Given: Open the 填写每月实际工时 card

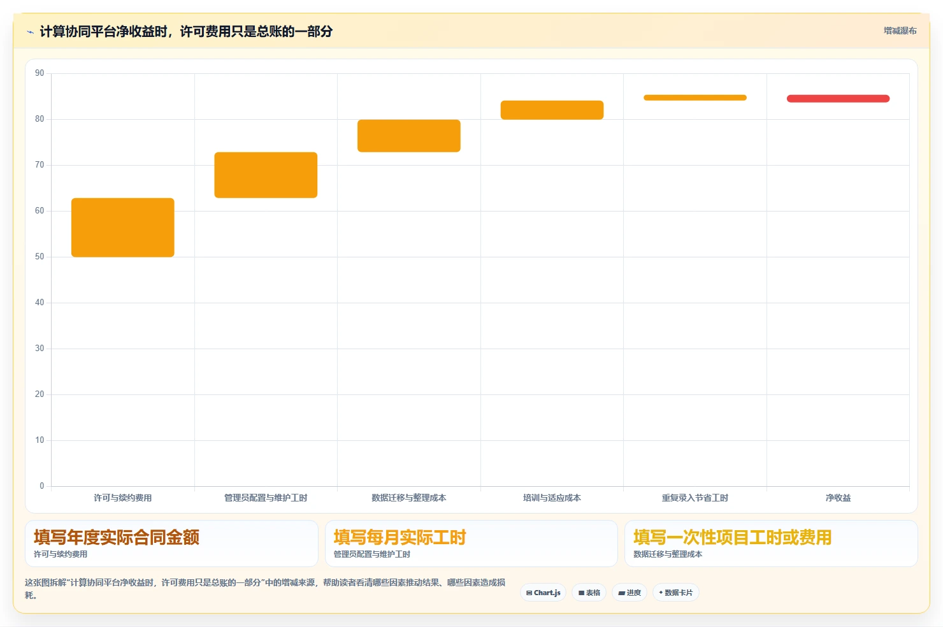Looking at the screenshot, I should [x=471, y=544].
